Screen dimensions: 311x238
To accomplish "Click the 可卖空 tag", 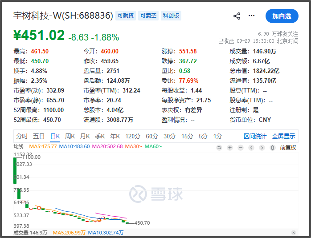I will point(148,16).
